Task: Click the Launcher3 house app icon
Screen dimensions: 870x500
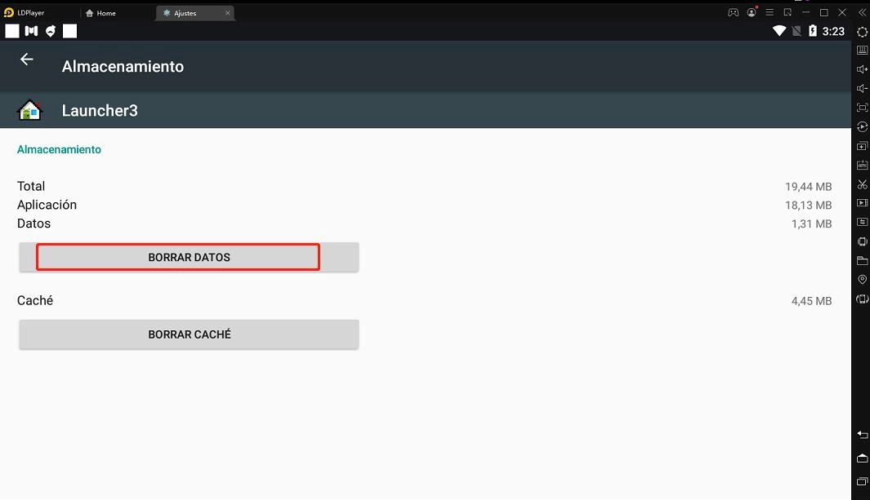Action: 30,110
